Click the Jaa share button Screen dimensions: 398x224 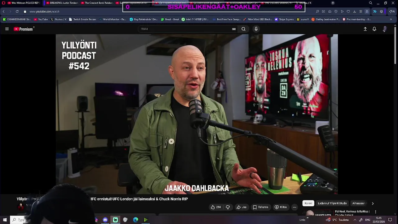pos(241,207)
